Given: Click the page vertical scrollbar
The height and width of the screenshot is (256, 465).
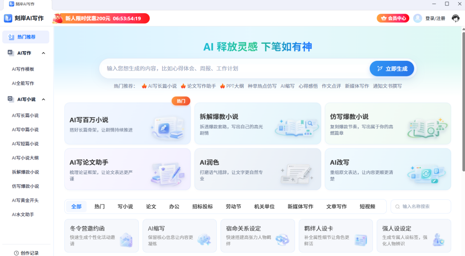Looking at the screenshot, I should click(x=463, y=101).
